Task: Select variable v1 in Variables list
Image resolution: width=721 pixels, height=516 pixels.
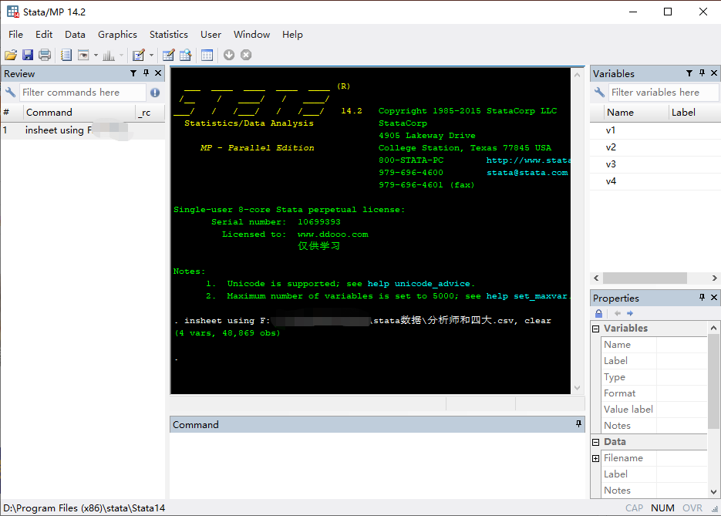Action: click(655, 130)
